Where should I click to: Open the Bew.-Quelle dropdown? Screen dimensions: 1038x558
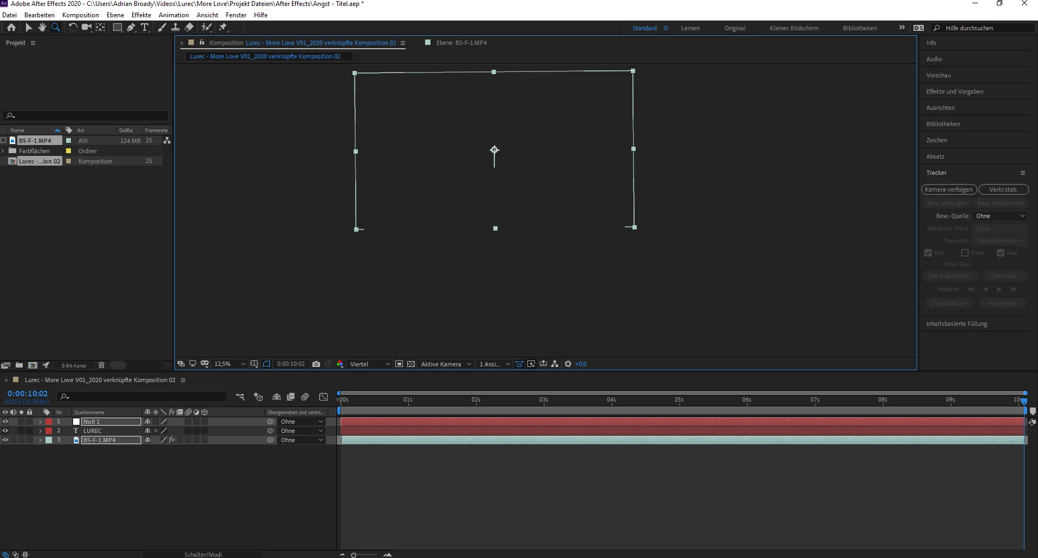click(1000, 216)
